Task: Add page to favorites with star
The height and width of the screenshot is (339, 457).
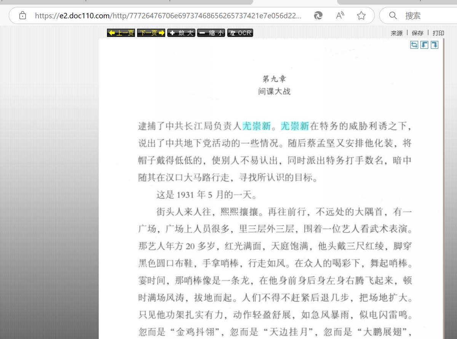Action: 361,16
